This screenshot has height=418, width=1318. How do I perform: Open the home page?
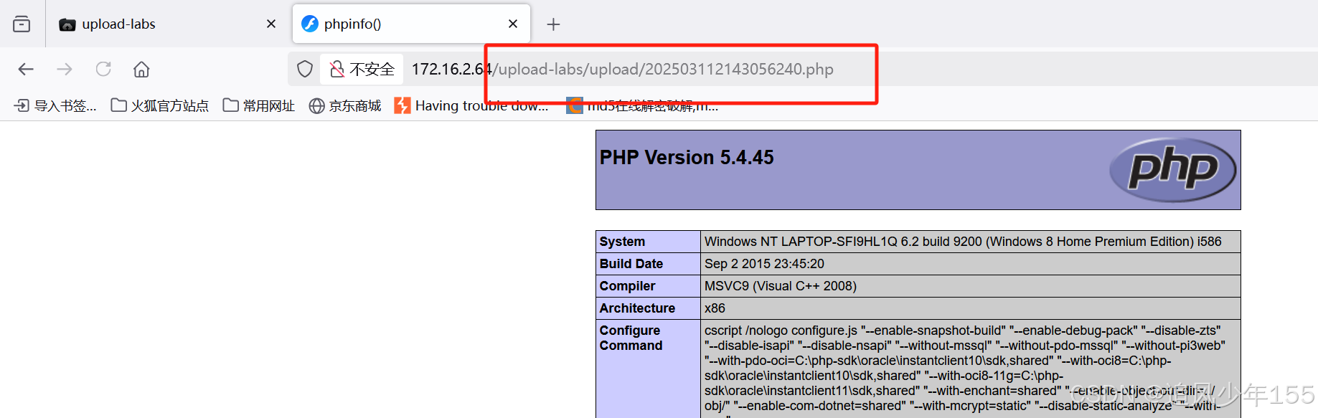(x=141, y=69)
